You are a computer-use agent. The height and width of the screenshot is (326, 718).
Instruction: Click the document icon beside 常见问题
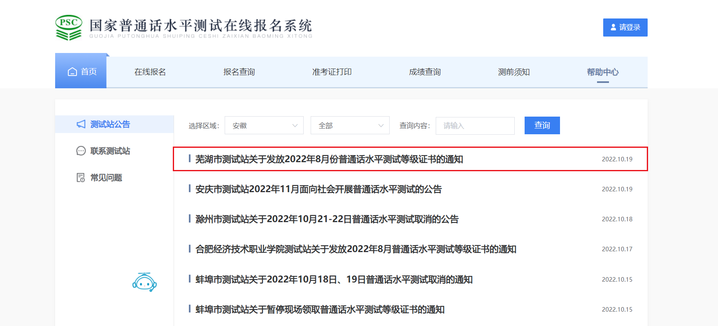coord(81,178)
